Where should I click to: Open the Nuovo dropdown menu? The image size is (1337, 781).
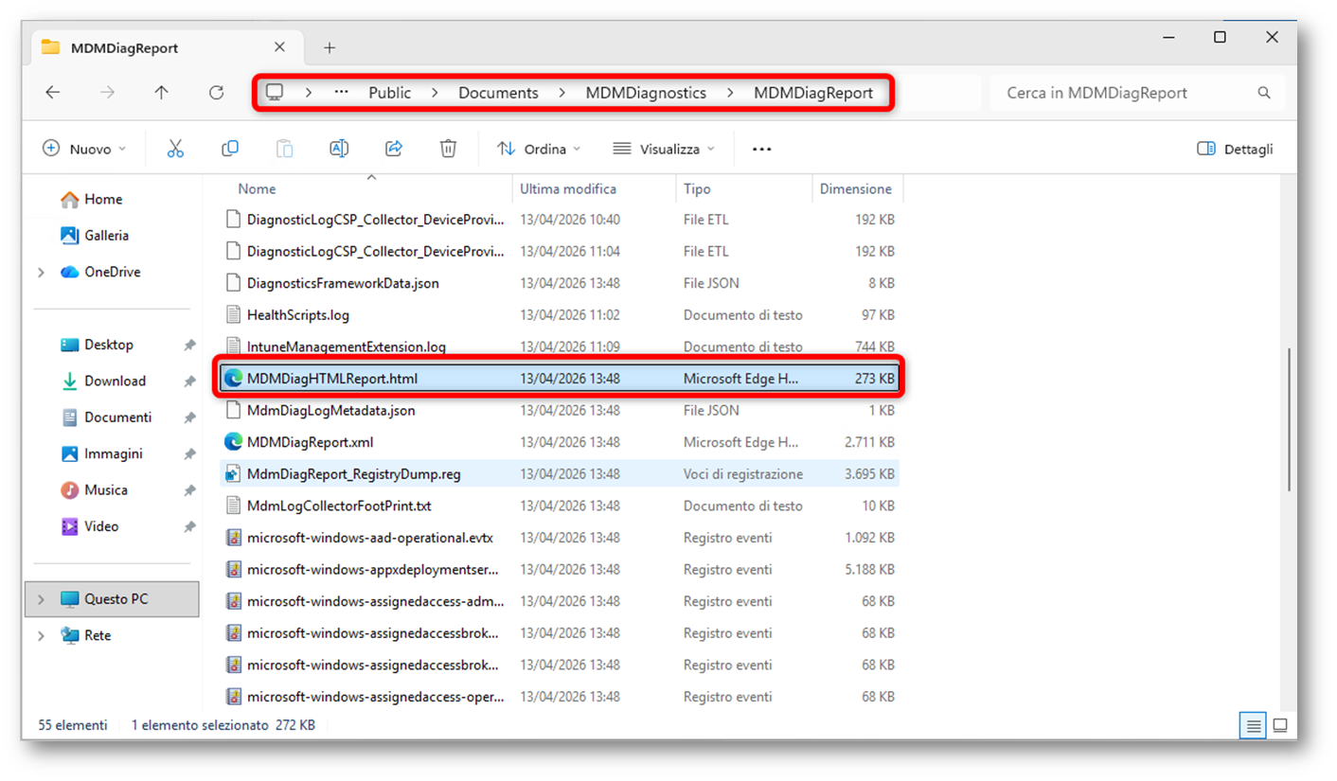click(85, 149)
